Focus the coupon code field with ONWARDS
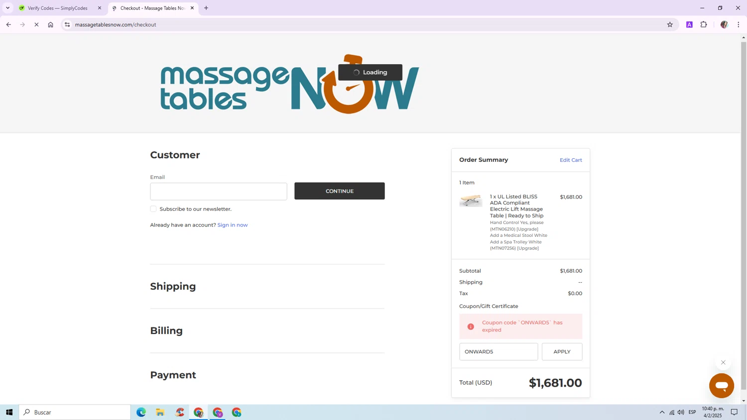The width and height of the screenshot is (747, 420). coord(498,352)
